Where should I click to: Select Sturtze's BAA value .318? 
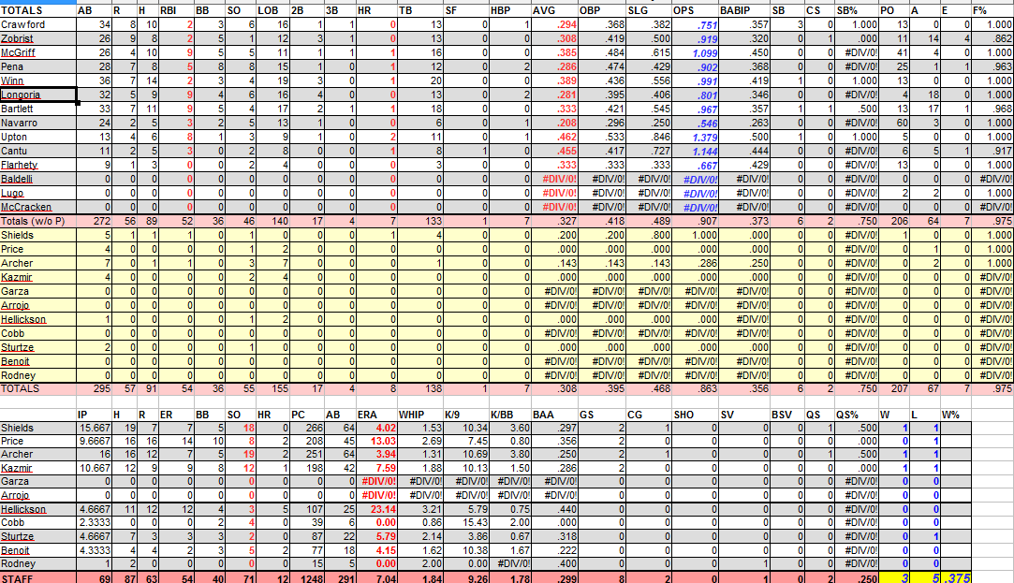[x=555, y=536]
